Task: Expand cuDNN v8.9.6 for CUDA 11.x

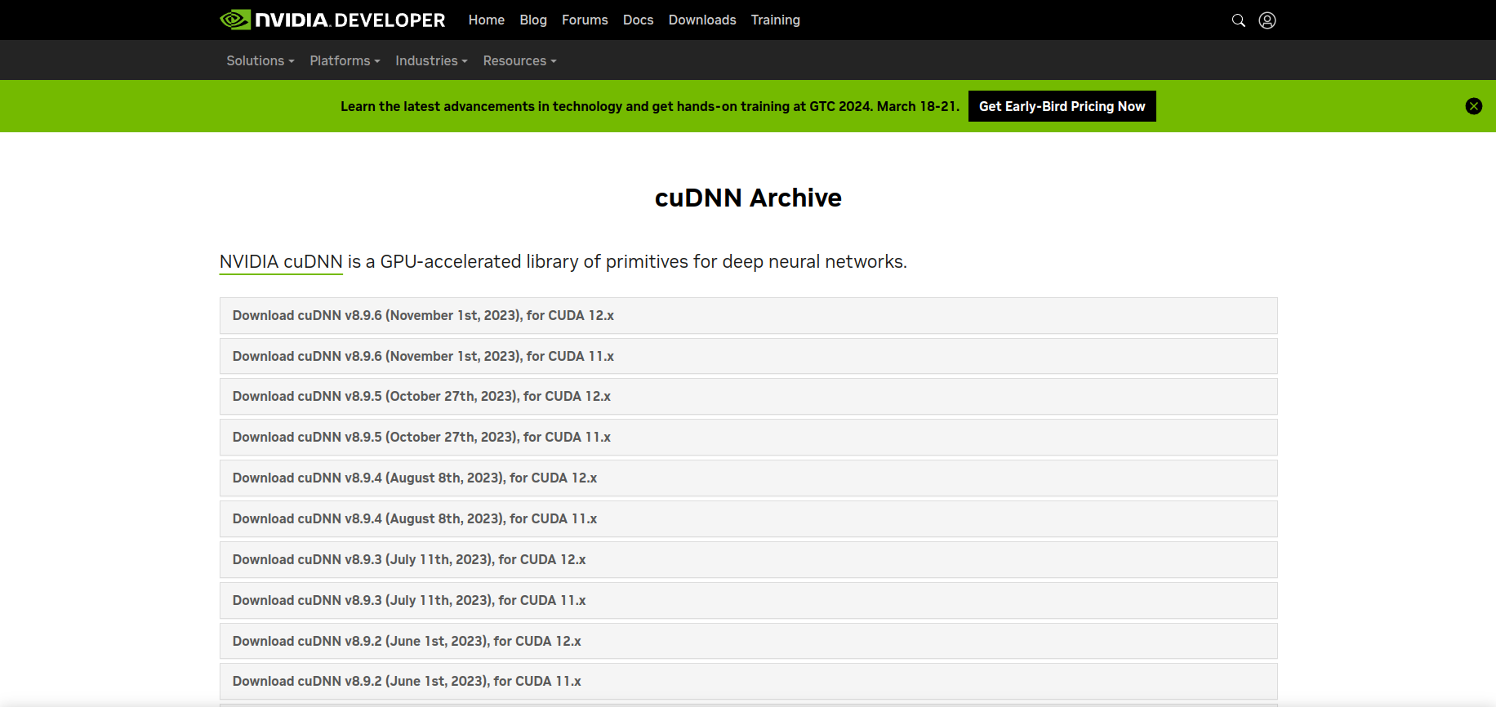Action: [748, 356]
